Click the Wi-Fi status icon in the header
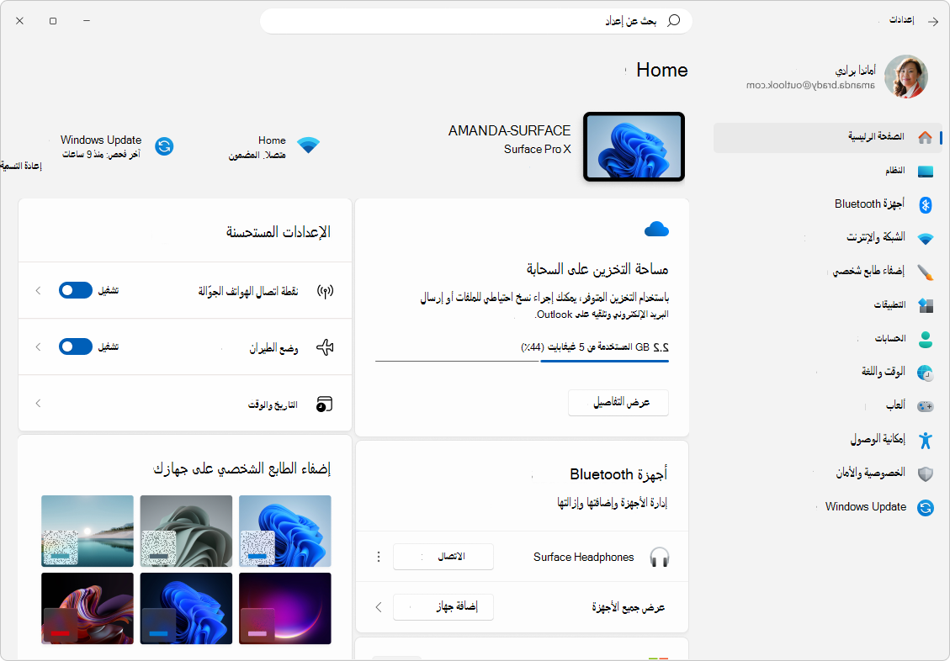Image resolution: width=950 pixels, height=661 pixels. [308, 145]
